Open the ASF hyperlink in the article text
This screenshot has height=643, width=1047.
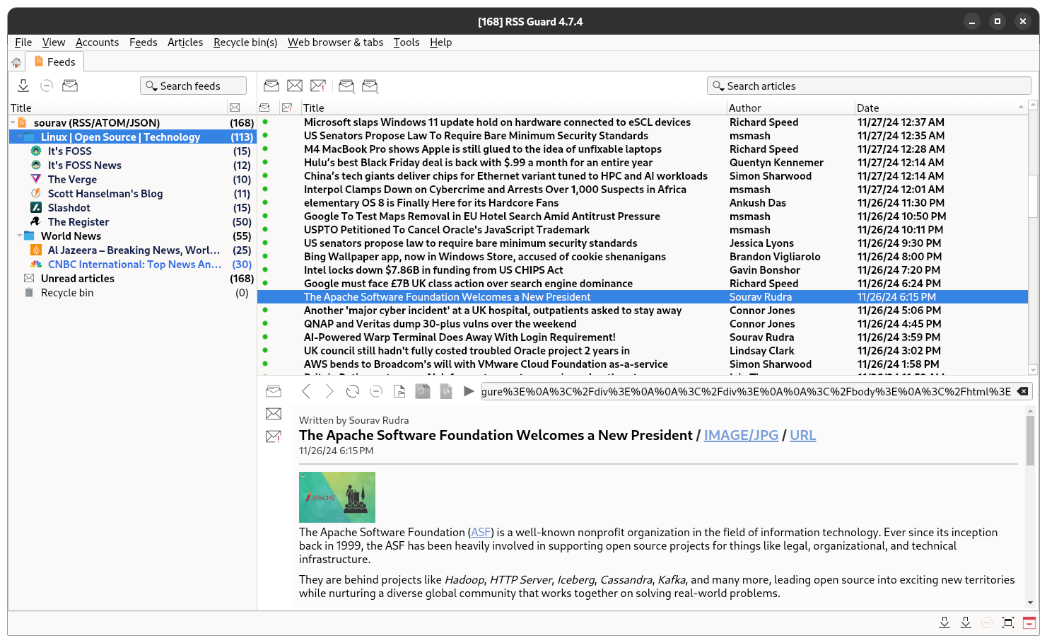481,532
